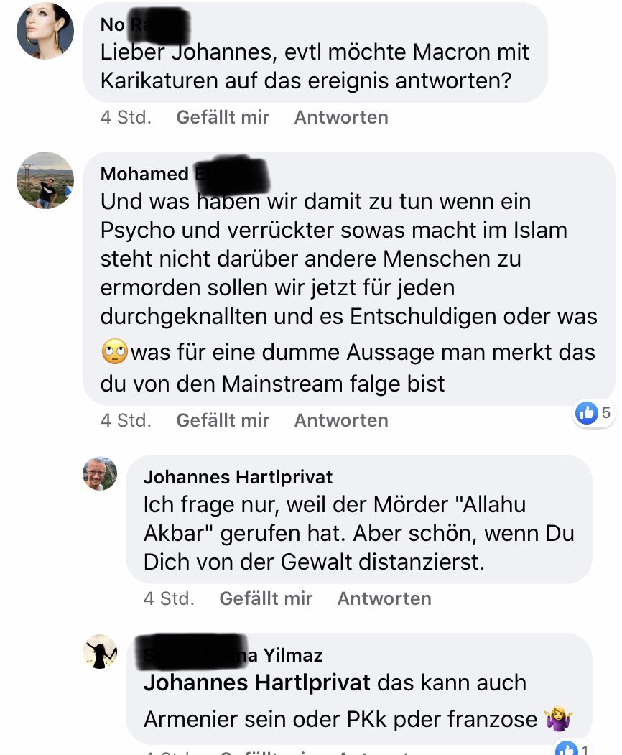Reply to the Macron Karikaturen comment
The height and width of the screenshot is (755, 622).
[341, 117]
